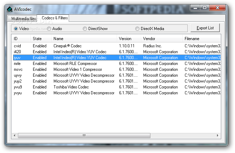Sort by the Name column header
This screenshot has width=235, height=153.
pyautogui.click(x=84, y=39)
